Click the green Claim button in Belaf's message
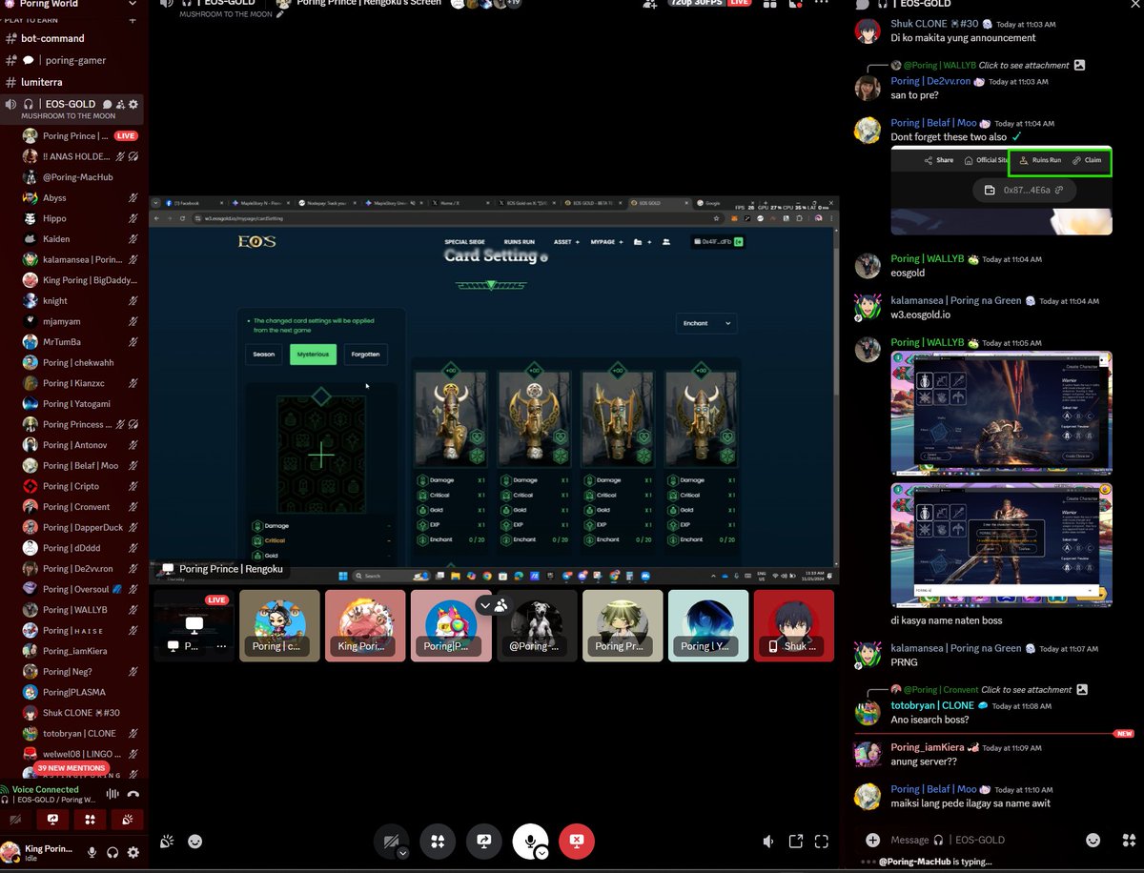 point(1090,161)
